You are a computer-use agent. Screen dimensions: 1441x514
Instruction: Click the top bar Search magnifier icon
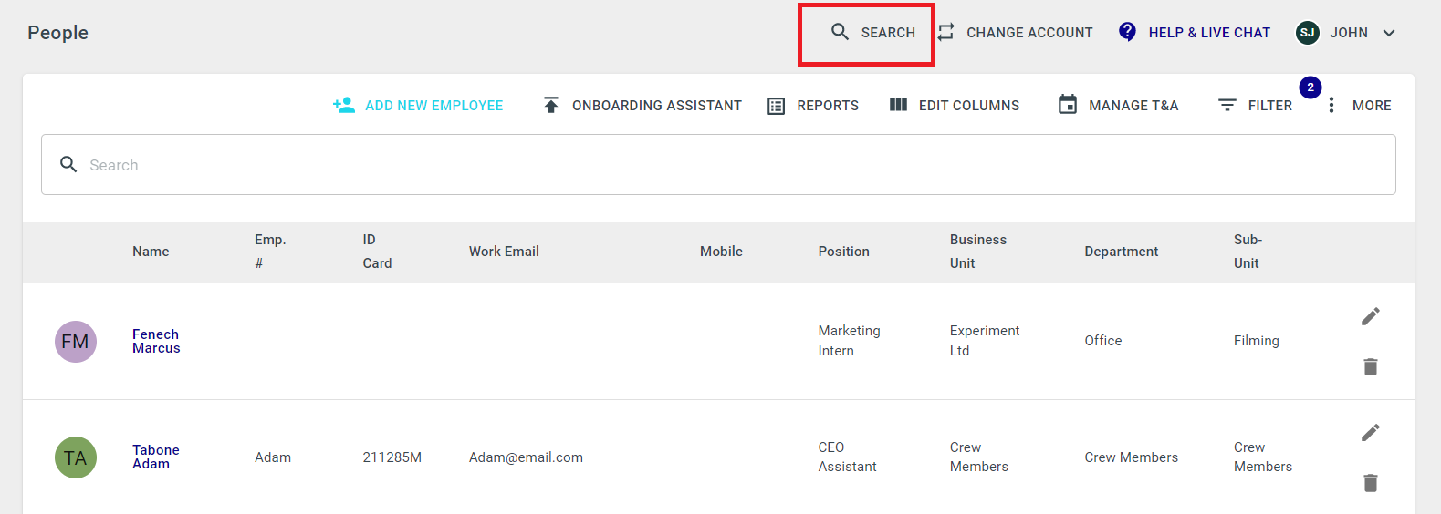click(x=840, y=32)
